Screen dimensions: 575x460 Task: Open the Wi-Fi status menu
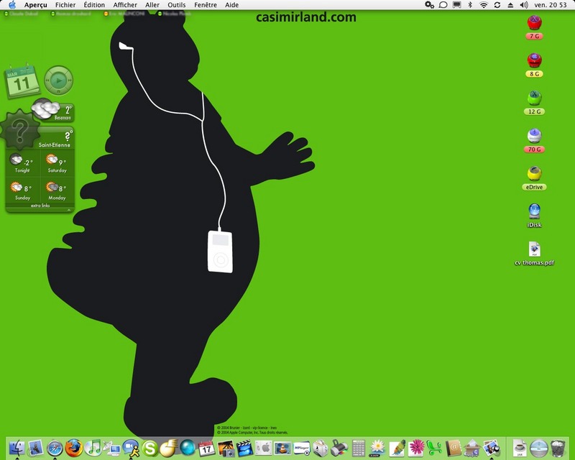[484, 5]
